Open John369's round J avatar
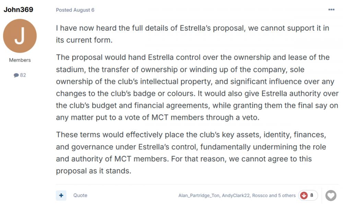This screenshot has height=204, width=343. [20, 36]
